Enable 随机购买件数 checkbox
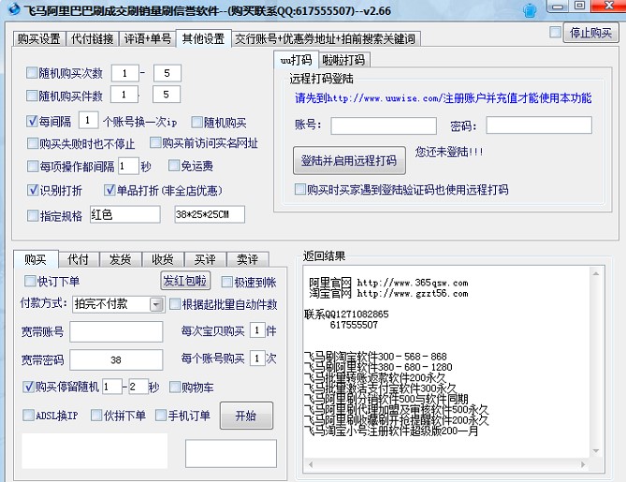The image size is (626, 482). pyautogui.click(x=31, y=95)
